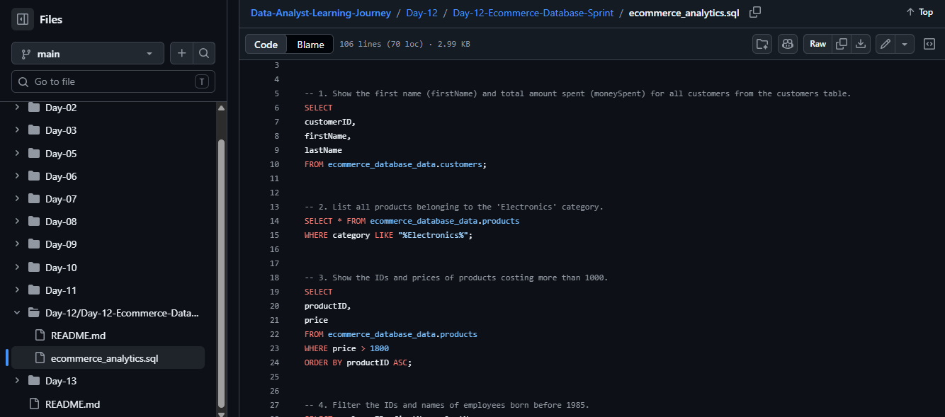
Task: Go to Day-12-Ecommerce-Database-Sprint breadcrumb
Action: (x=533, y=13)
